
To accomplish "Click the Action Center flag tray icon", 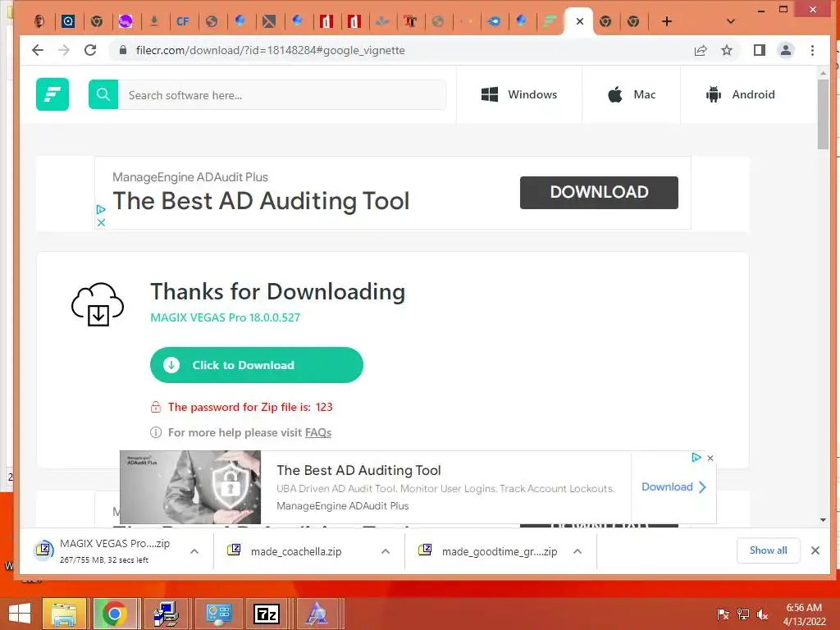I will coord(724,614).
